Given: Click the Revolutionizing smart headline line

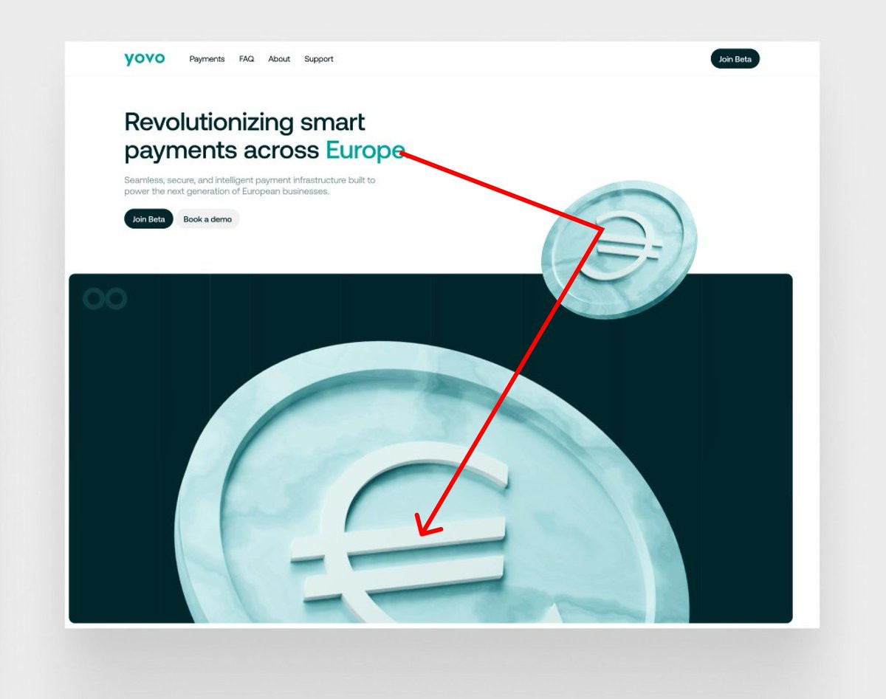Looking at the screenshot, I should pos(245,122).
